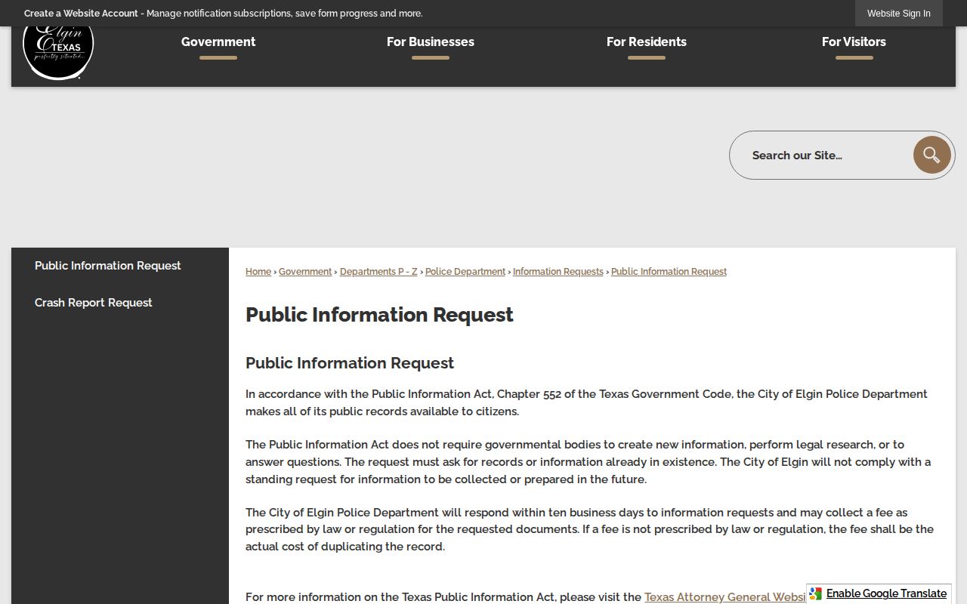Open Police Department breadcrumb link

pos(465,272)
